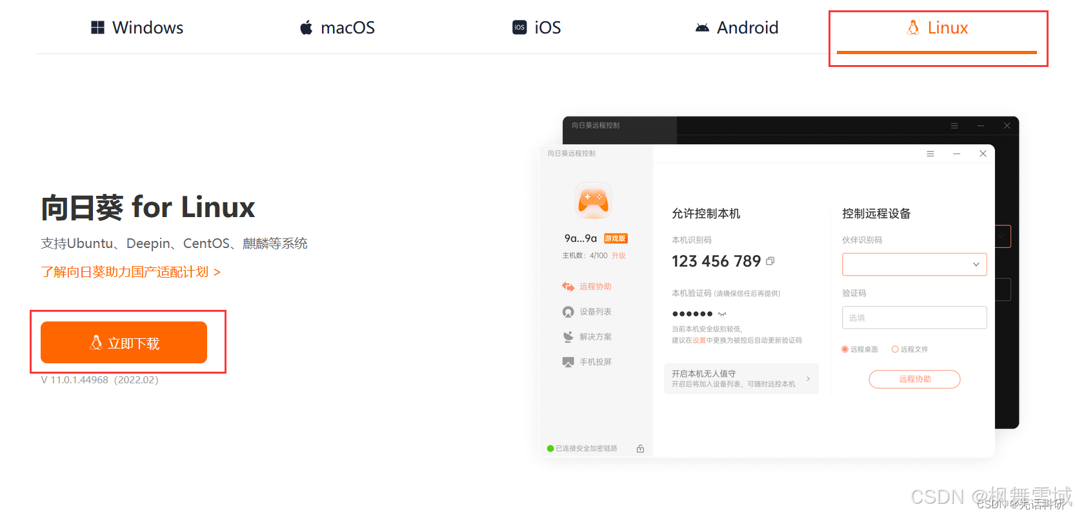Open the 了解向日葵助力国产适配计划 link
The height and width of the screenshot is (516, 1075).
click(x=131, y=272)
